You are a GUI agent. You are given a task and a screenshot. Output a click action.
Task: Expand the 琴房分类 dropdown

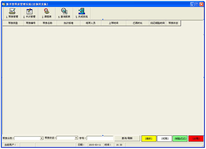41,138
